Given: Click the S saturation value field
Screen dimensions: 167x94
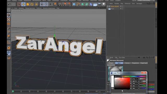Looking at the screenshot, I should (x=135, y=79).
